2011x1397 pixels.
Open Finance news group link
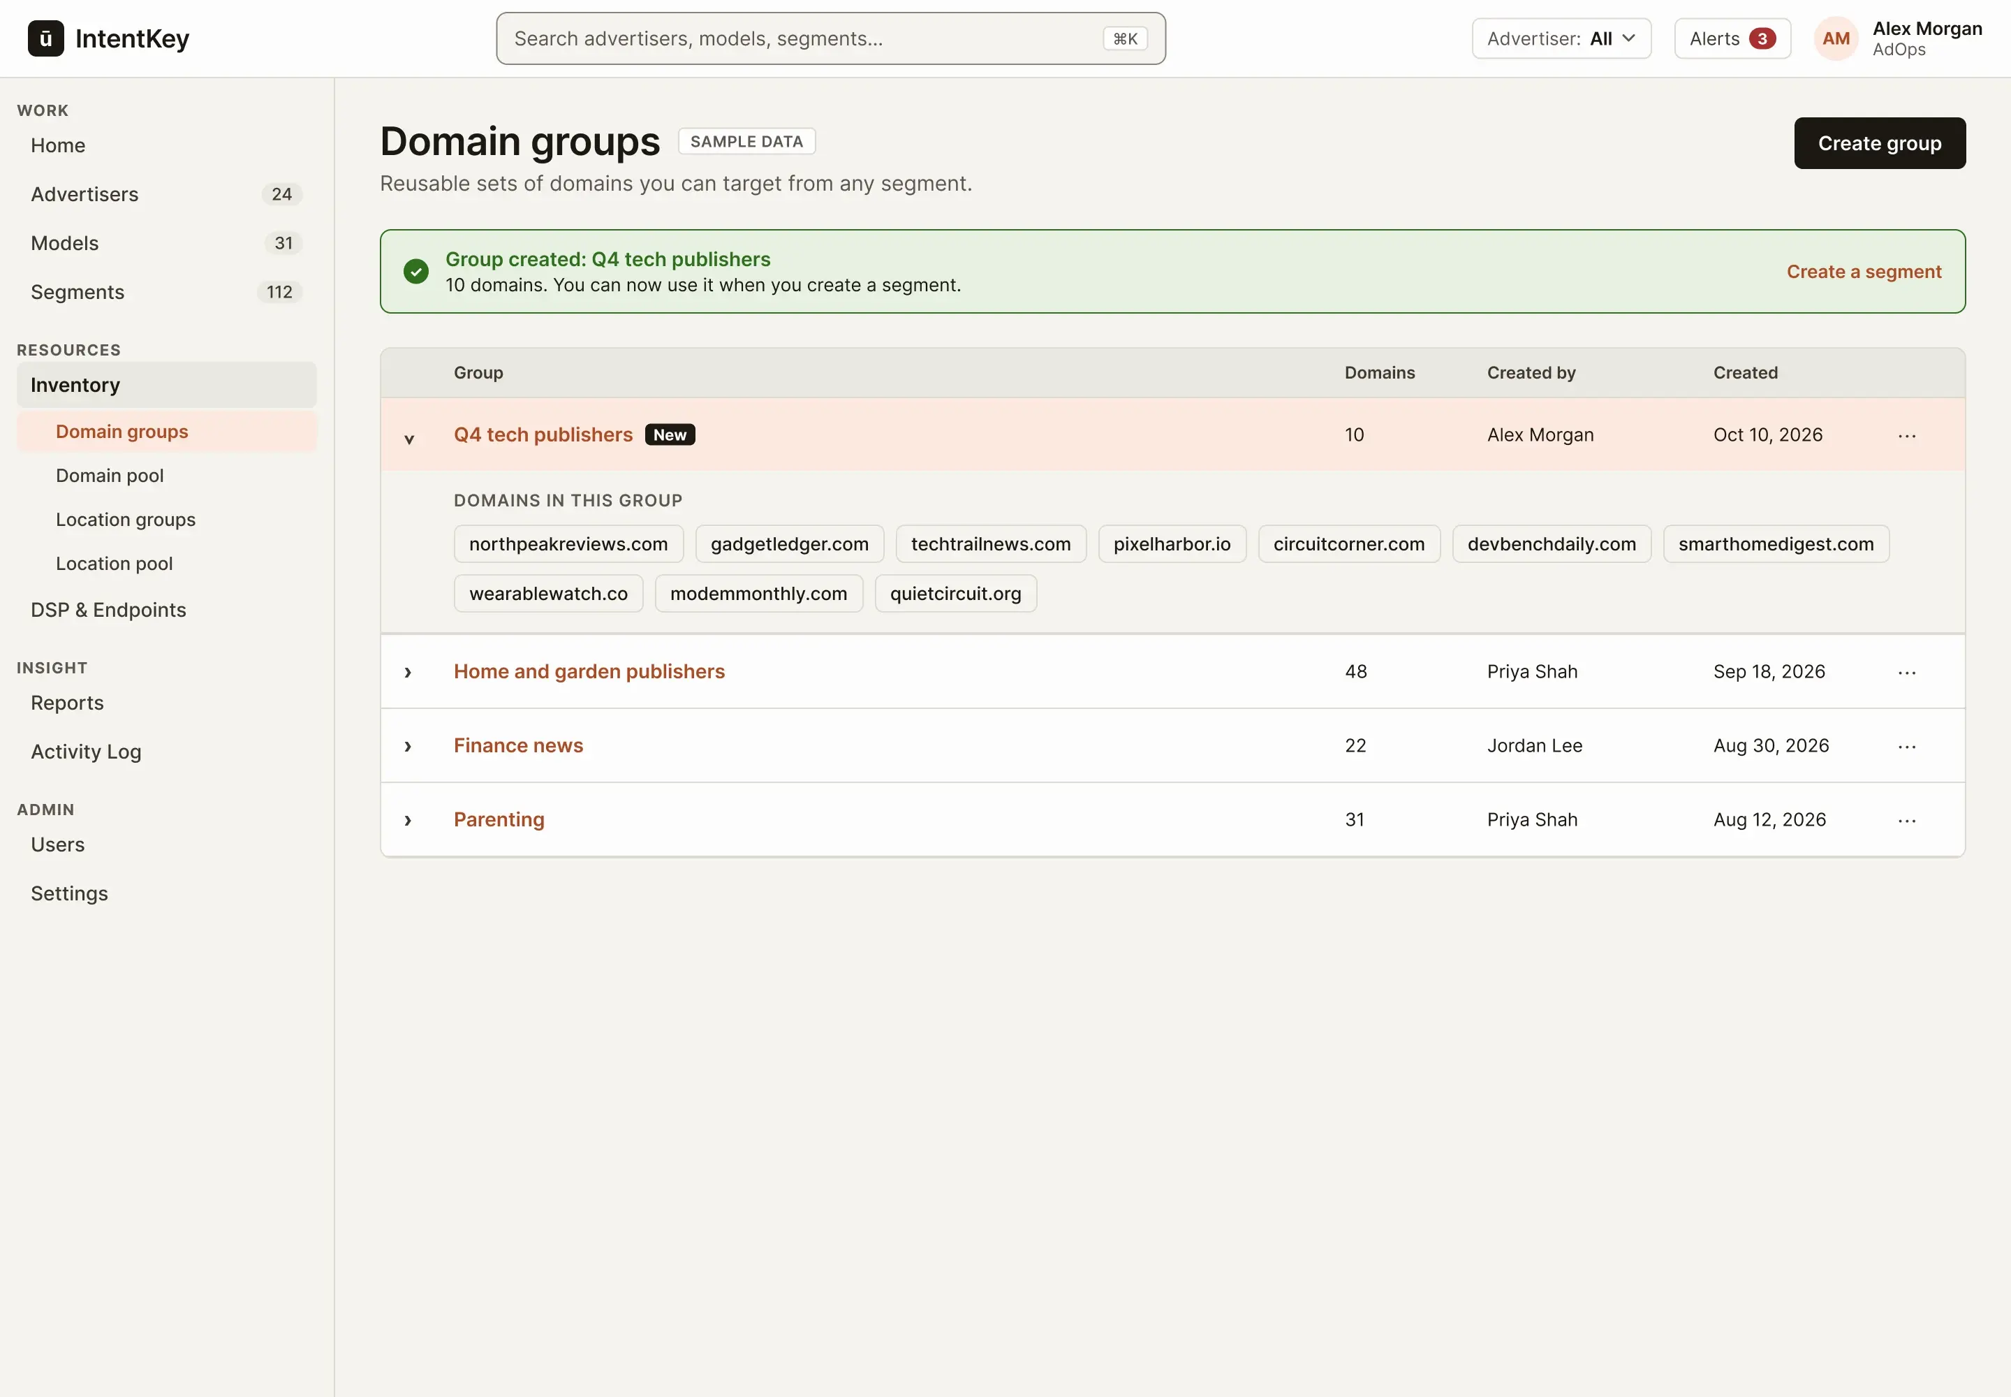coord(518,746)
